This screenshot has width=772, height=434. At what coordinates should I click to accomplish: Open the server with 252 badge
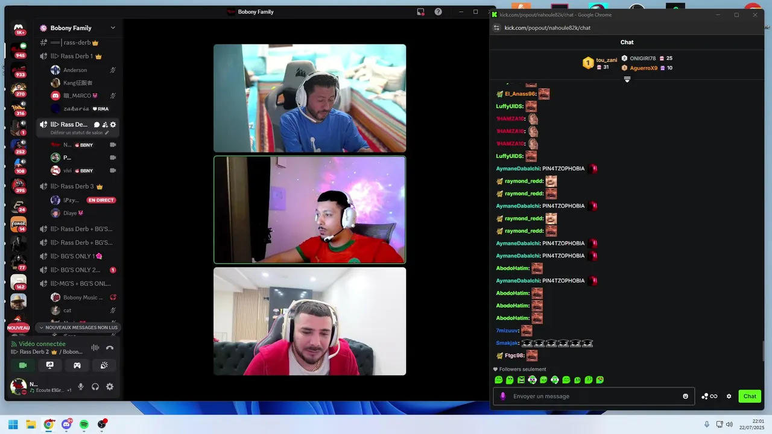(19, 147)
